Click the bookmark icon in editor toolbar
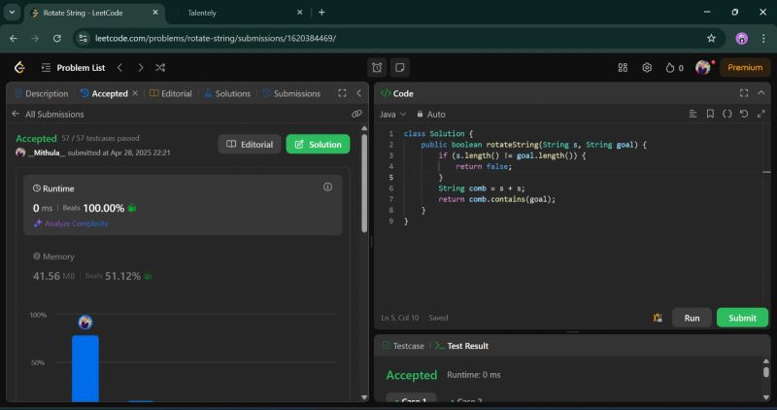 710,114
